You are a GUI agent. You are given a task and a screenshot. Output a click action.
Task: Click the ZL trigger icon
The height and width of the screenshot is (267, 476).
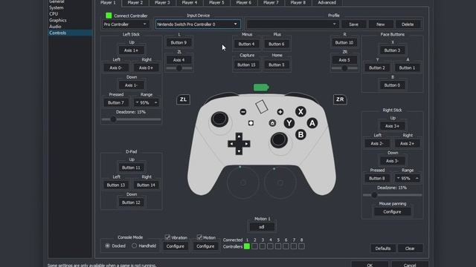[x=183, y=99]
